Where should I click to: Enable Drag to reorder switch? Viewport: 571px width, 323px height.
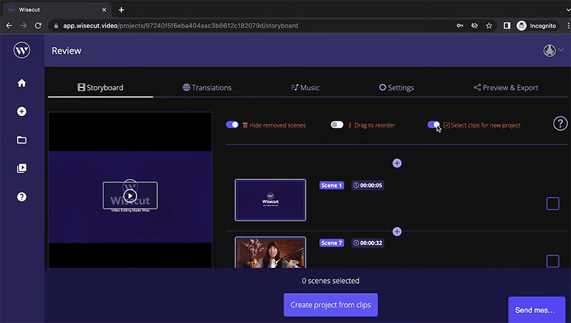tap(337, 125)
